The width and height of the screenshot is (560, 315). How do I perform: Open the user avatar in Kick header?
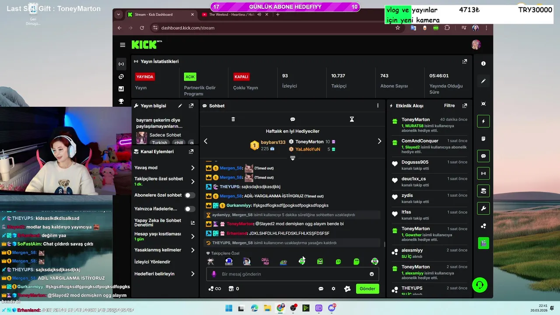(476, 45)
